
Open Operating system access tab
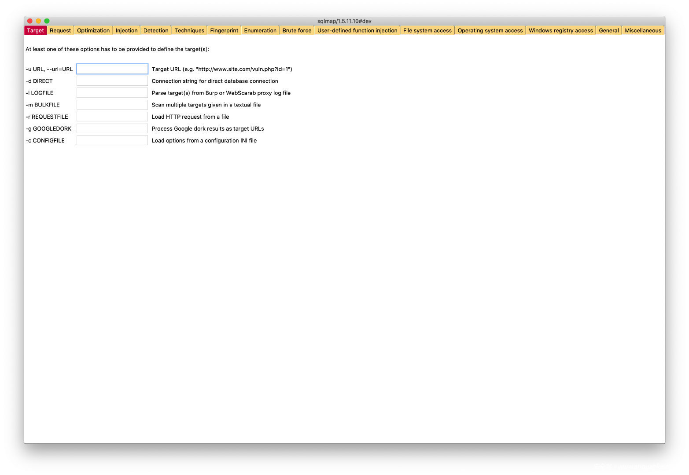490,30
